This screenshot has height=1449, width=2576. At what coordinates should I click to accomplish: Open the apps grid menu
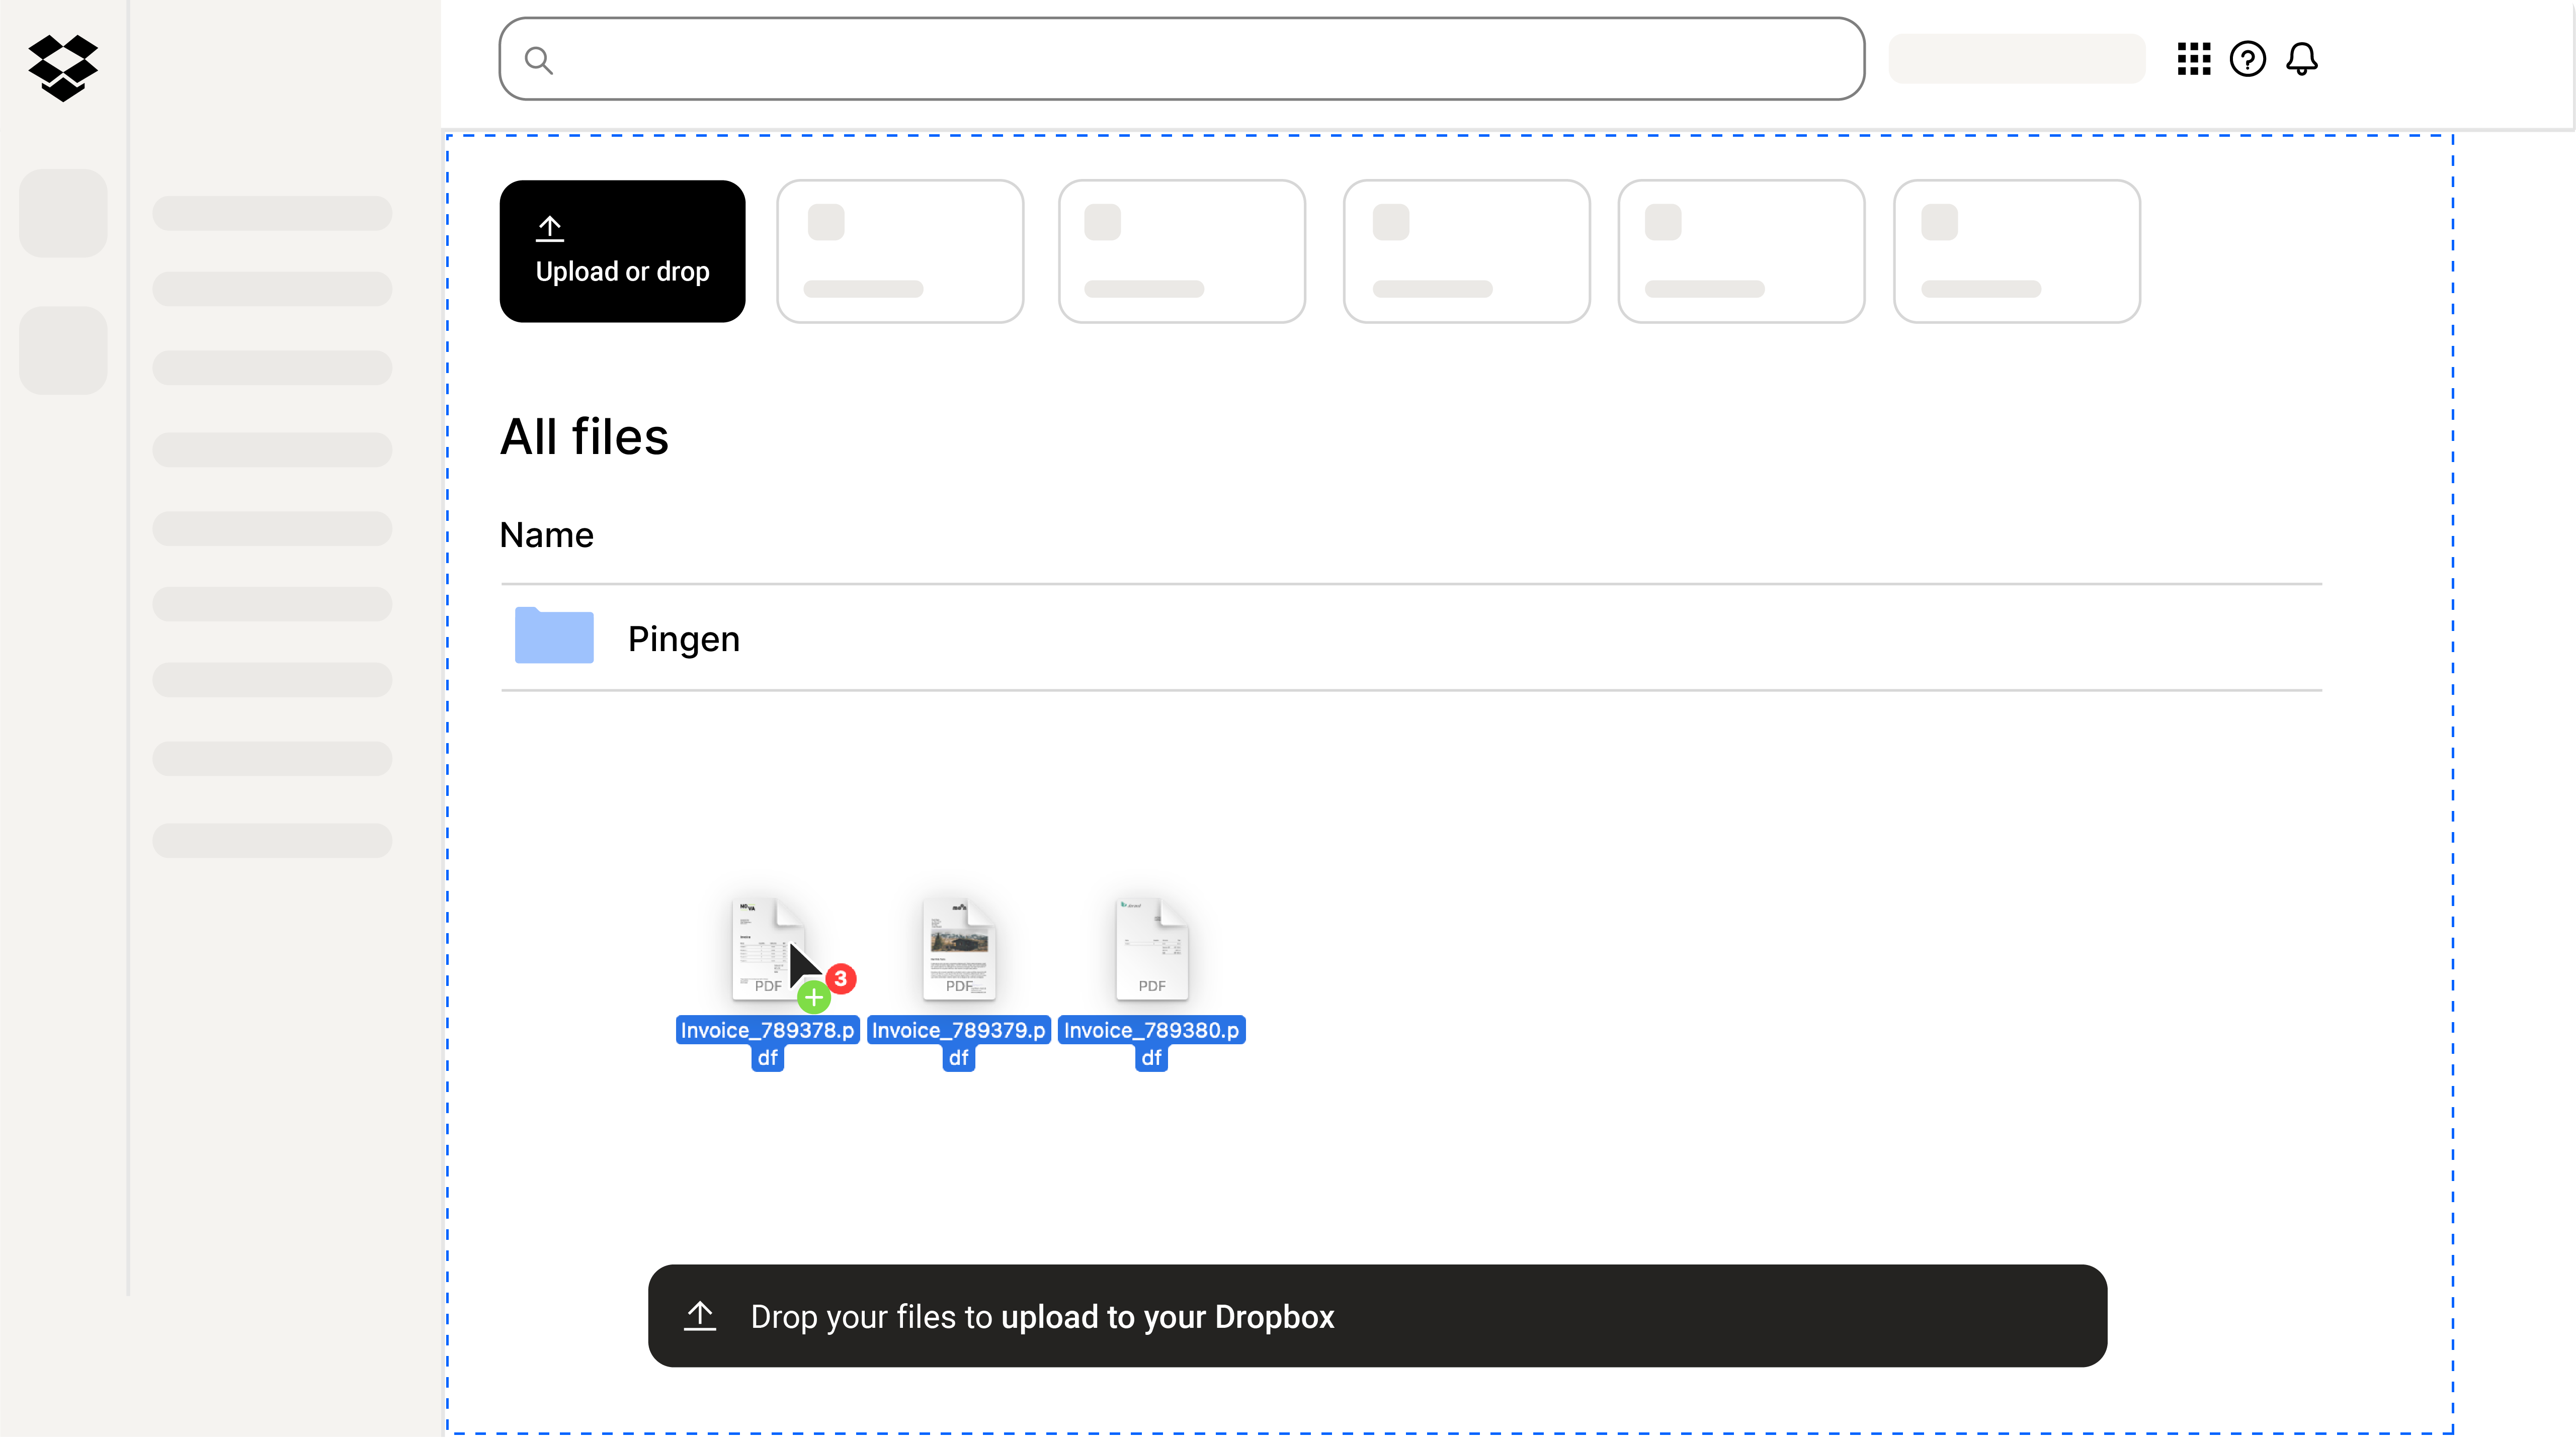[x=2194, y=59]
